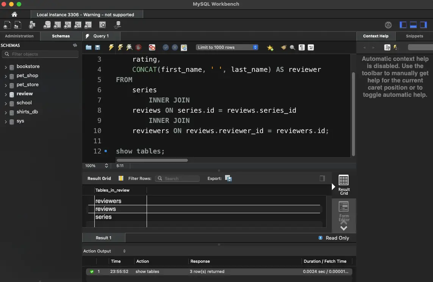Screen dimensions: 433x282
Task: Select the Result 1 tab
Action: point(103,238)
